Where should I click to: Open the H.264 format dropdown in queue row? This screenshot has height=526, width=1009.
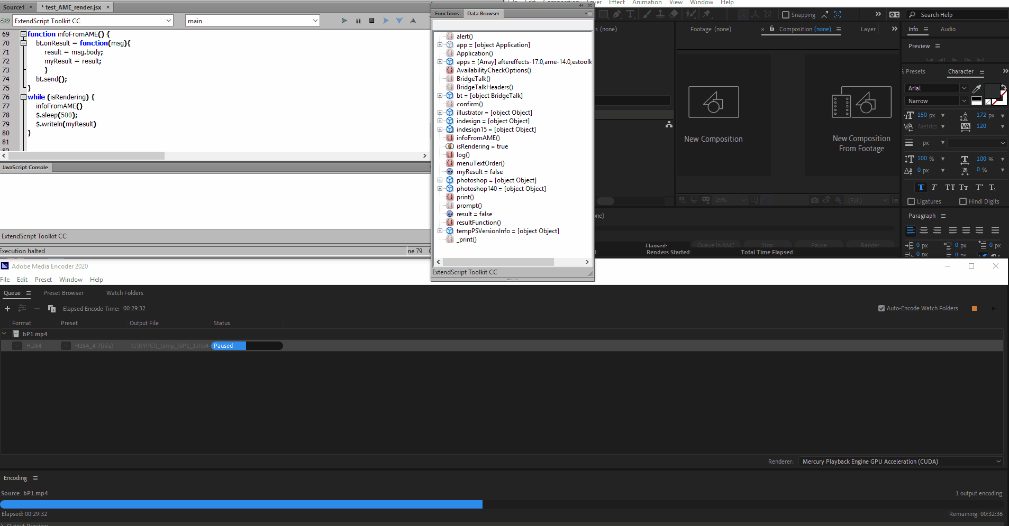click(17, 346)
